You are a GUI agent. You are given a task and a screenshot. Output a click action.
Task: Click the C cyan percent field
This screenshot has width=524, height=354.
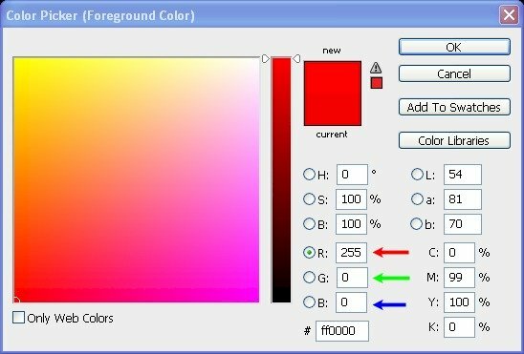(x=460, y=253)
